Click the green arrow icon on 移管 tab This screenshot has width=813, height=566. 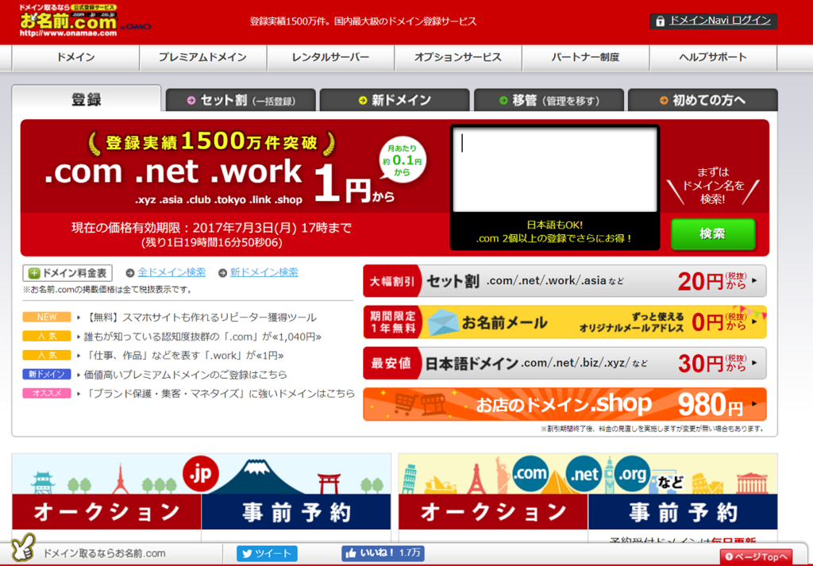click(503, 101)
